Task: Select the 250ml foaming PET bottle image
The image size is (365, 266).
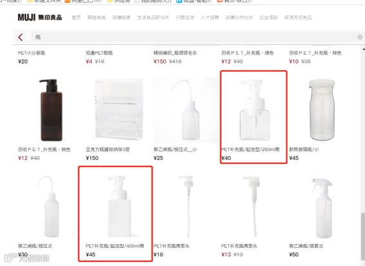Action: pyautogui.click(x=254, y=110)
